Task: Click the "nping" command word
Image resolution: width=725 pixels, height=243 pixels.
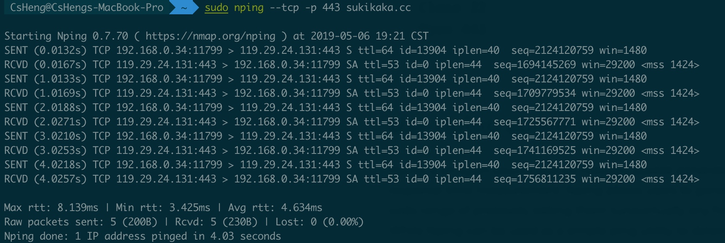Action: [x=248, y=8]
